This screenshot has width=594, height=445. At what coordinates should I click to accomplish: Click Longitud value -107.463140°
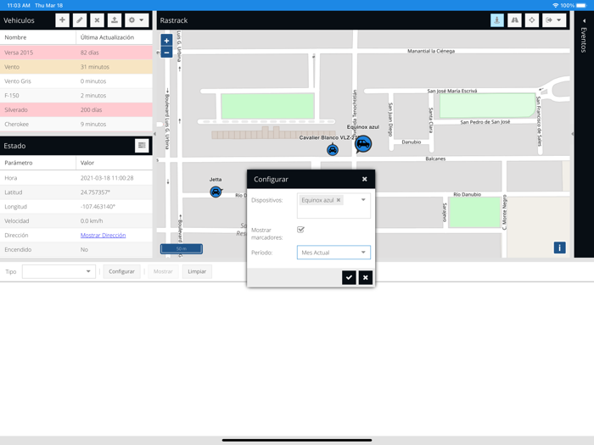pos(98,207)
